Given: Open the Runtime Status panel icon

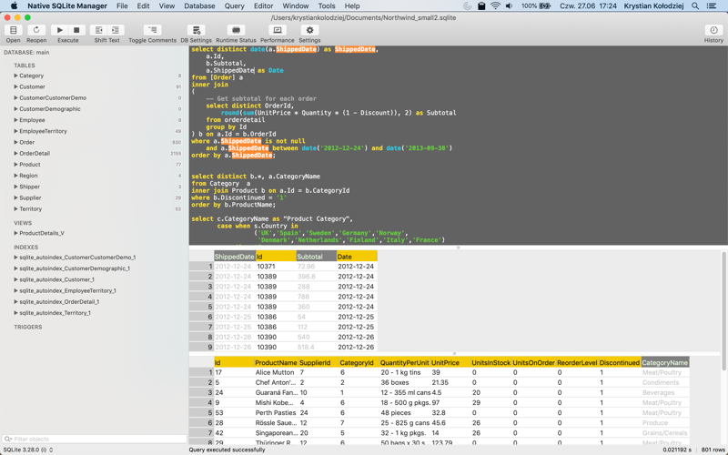Looking at the screenshot, I should pyautogui.click(x=236, y=31).
